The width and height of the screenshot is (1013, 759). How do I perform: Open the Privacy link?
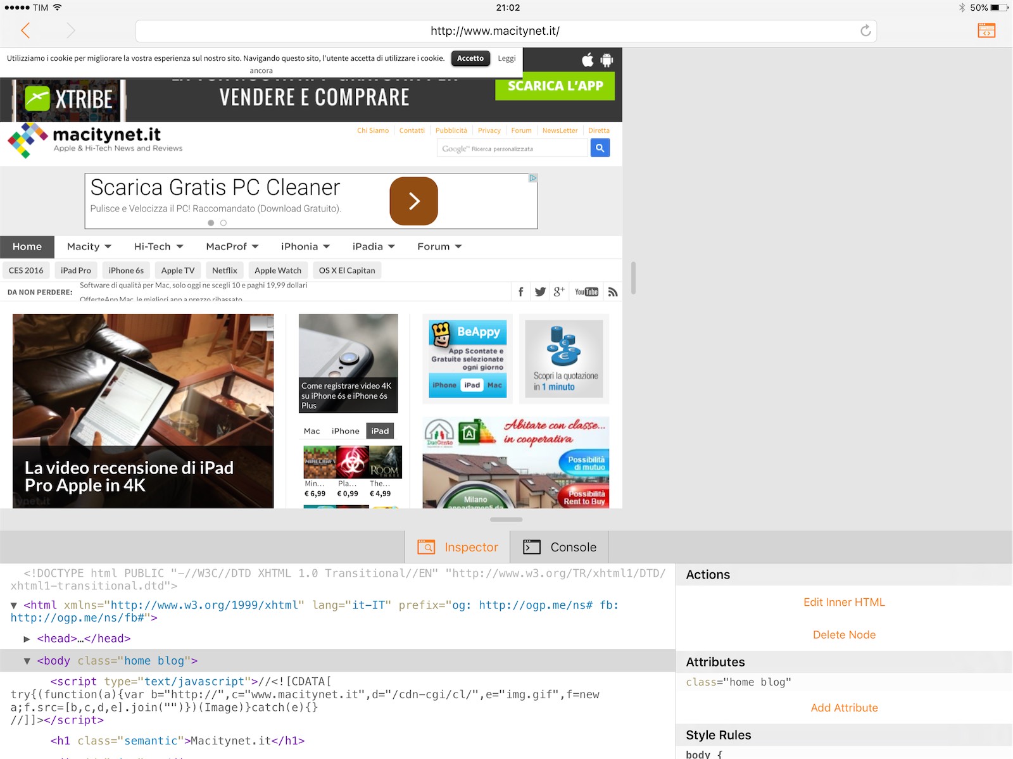click(489, 130)
